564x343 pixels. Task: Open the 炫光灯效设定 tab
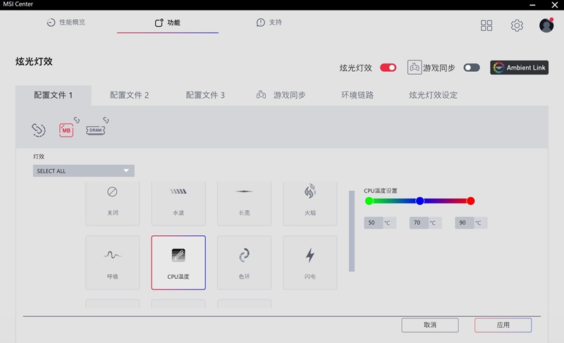coord(433,95)
